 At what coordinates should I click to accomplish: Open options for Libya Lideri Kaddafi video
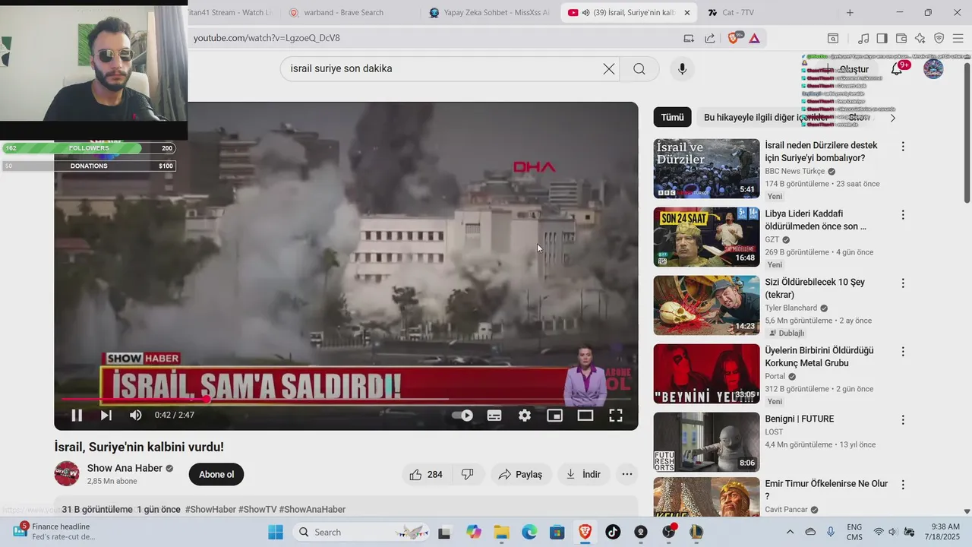pyautogui.click(x=903, y=215)
